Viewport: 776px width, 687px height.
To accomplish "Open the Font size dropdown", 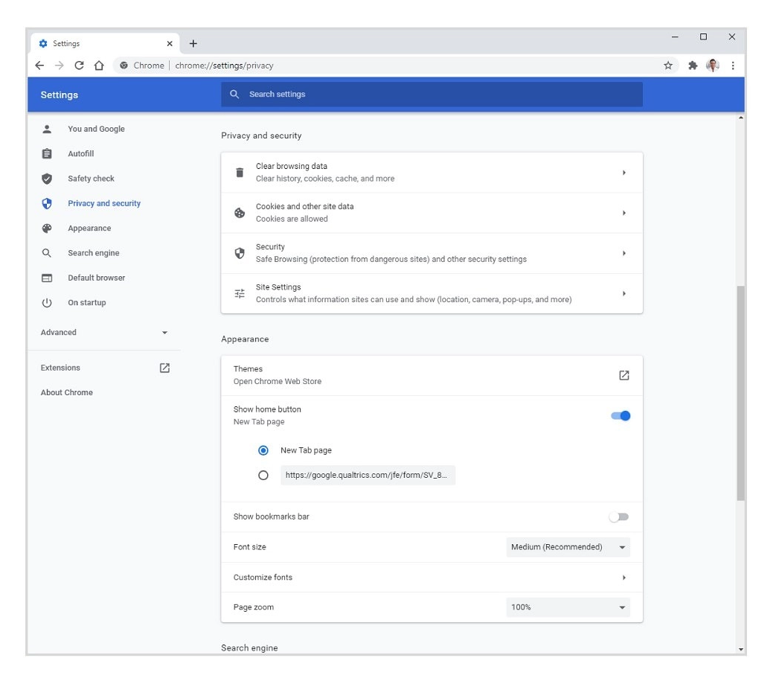I will pyautogui.click(x=568, y=547).
